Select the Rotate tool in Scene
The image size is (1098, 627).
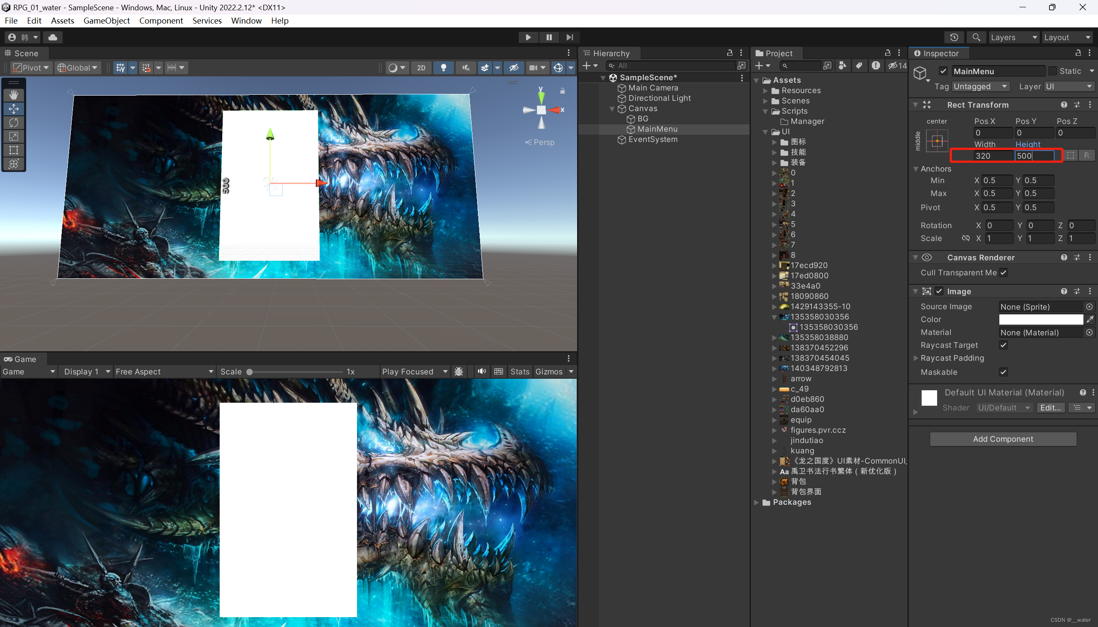[x=14, y=122]
